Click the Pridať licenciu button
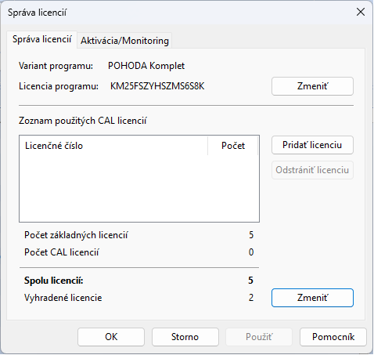374x355 pixels. tap(312, 145)
